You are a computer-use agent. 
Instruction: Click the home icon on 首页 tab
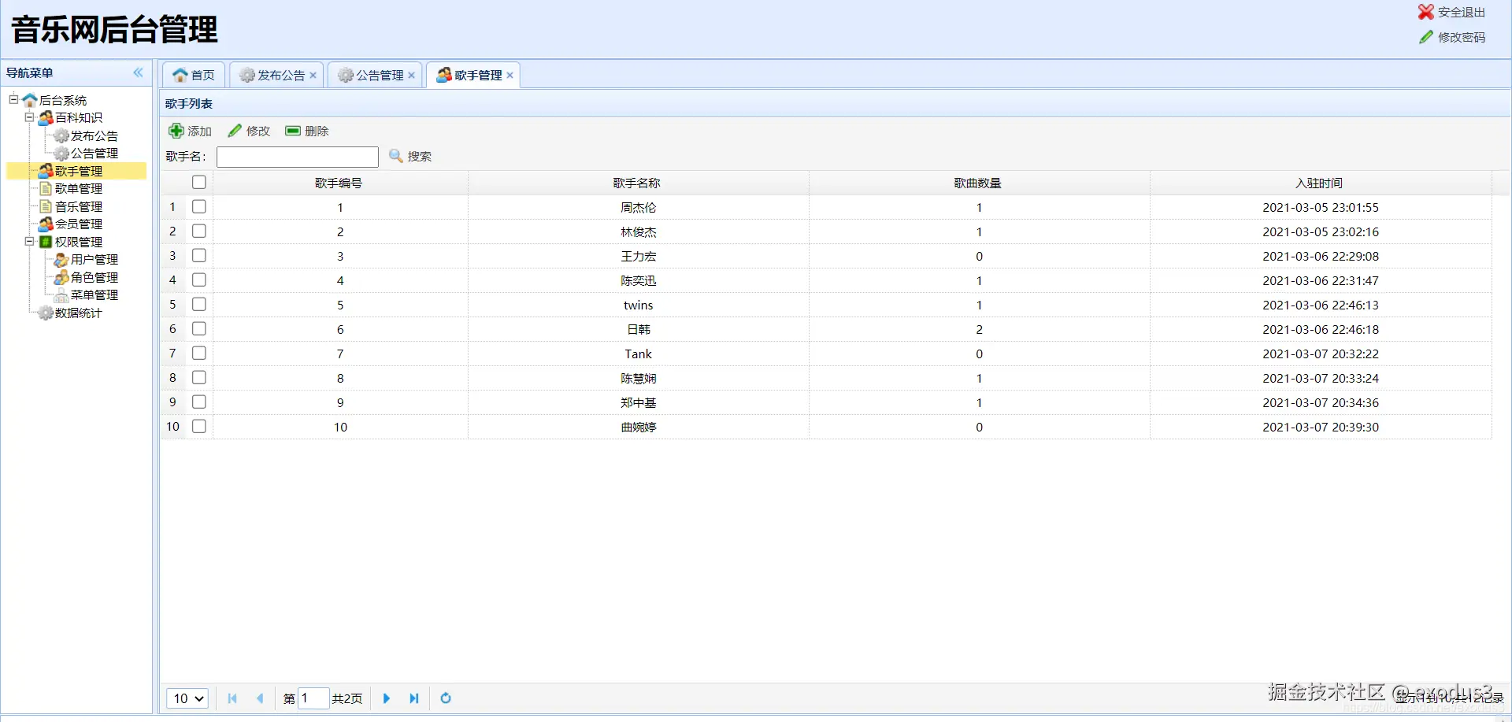point(180,75)
